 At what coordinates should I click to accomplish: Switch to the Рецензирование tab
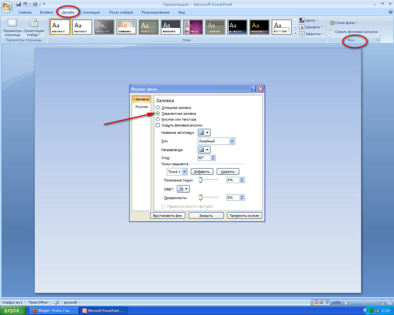[156, 12]
